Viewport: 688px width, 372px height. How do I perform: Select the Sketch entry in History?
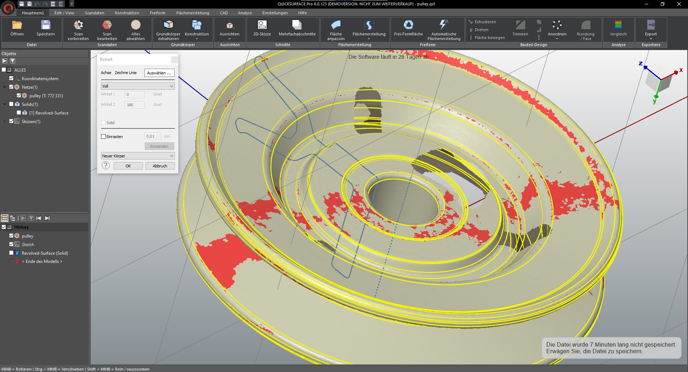click(x=28, y=244)
